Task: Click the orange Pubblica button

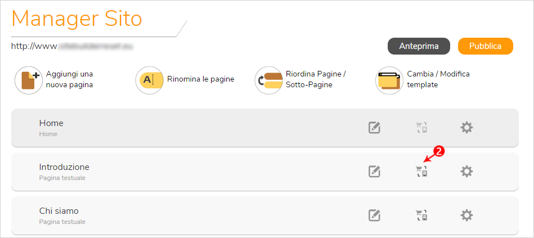Action: 485,46
